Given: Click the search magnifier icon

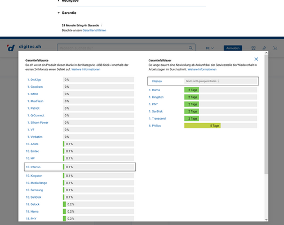Looking at the screenshot, I should pyautogui.click(x=190, y=48).
